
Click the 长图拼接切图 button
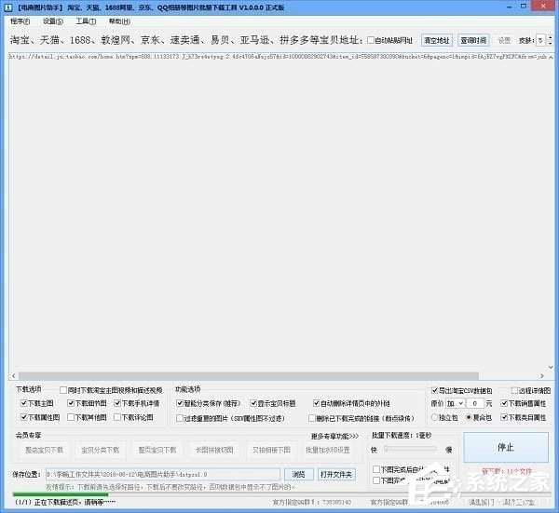tap(214, 451)
